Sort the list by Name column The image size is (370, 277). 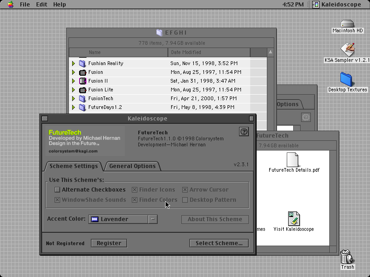click(118, 52)
